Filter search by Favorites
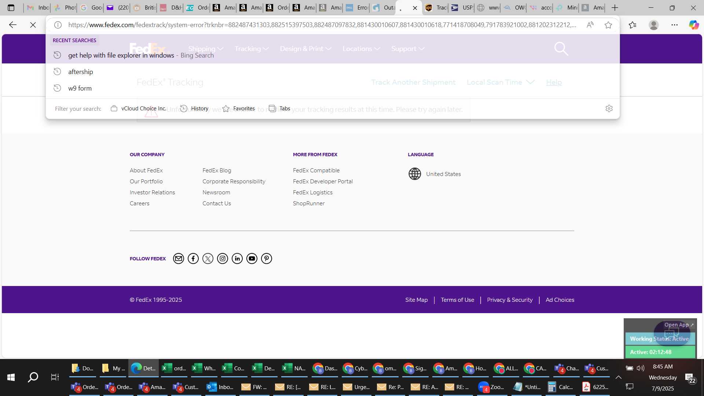 [x=238, y=109]
